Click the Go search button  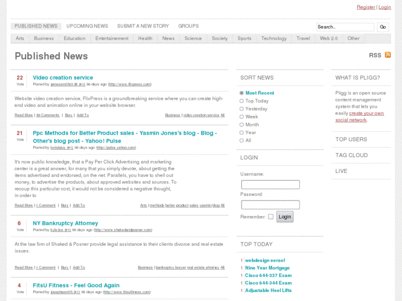[x=383, y=27]
